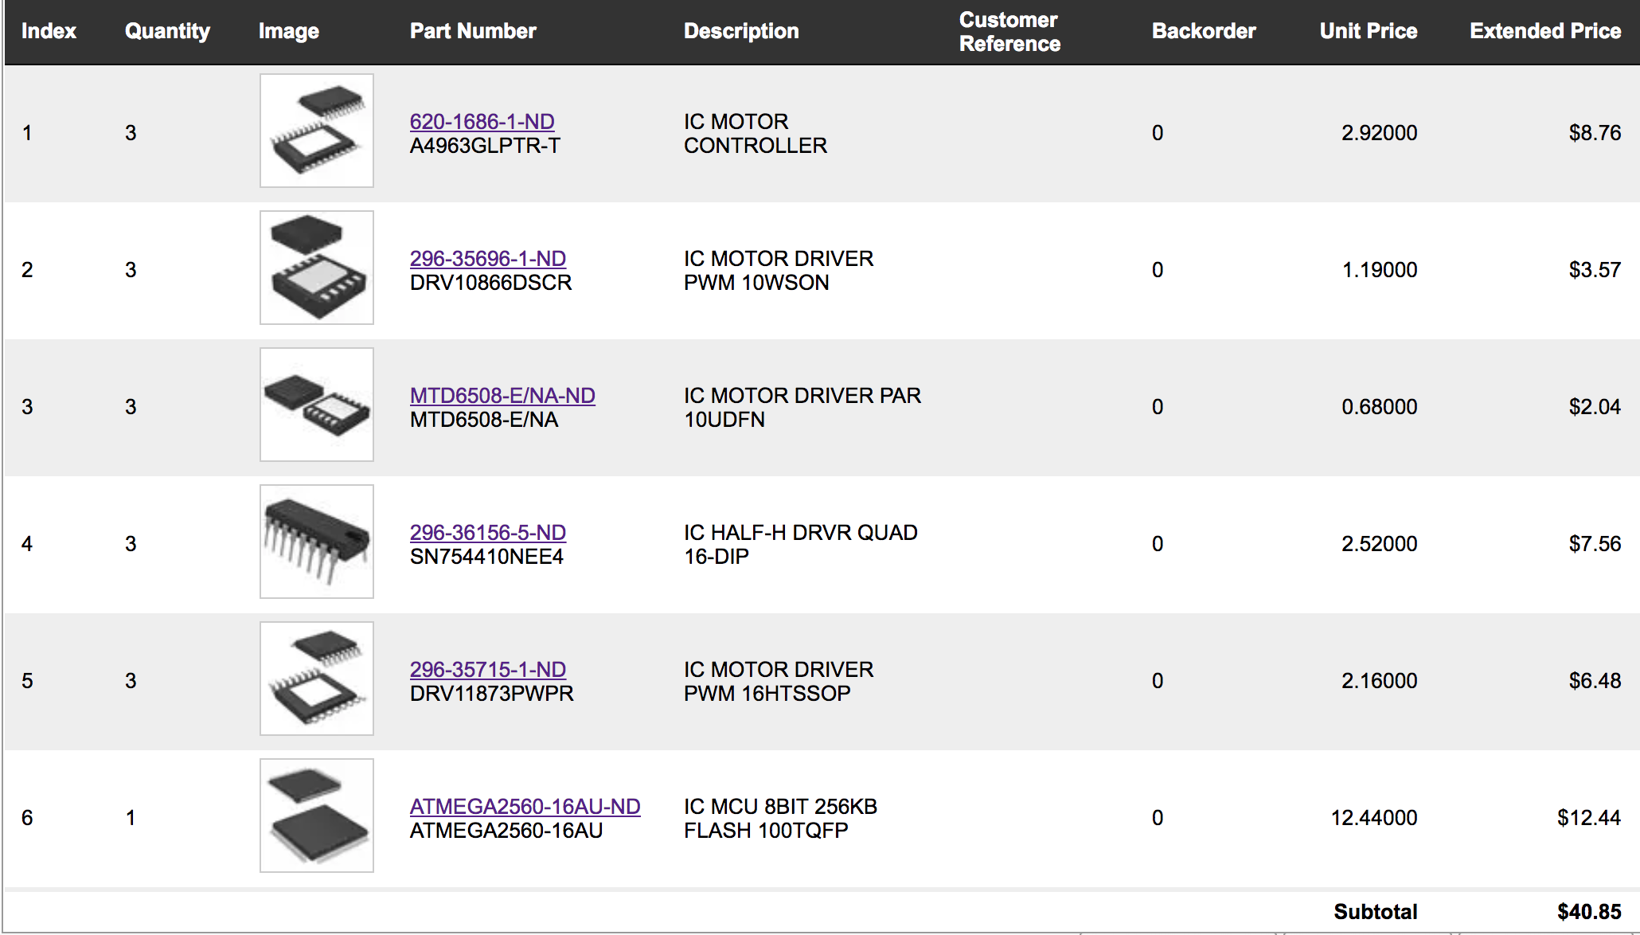Open ATMEGA2560-16AU-ND part link

coord(525,807)
